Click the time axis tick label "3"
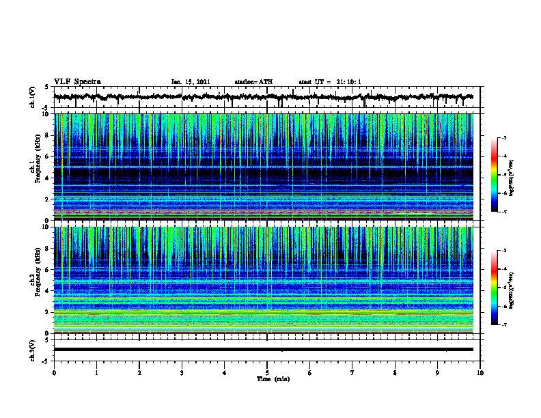This screenshot has height=418, width=541. [182, 373]
